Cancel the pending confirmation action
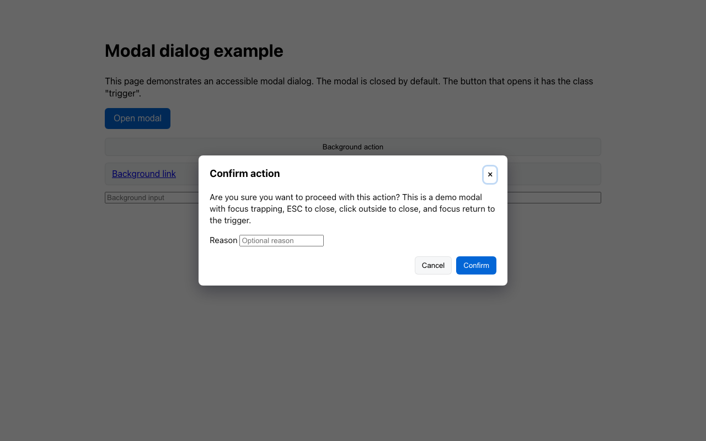 coord(433,265)
